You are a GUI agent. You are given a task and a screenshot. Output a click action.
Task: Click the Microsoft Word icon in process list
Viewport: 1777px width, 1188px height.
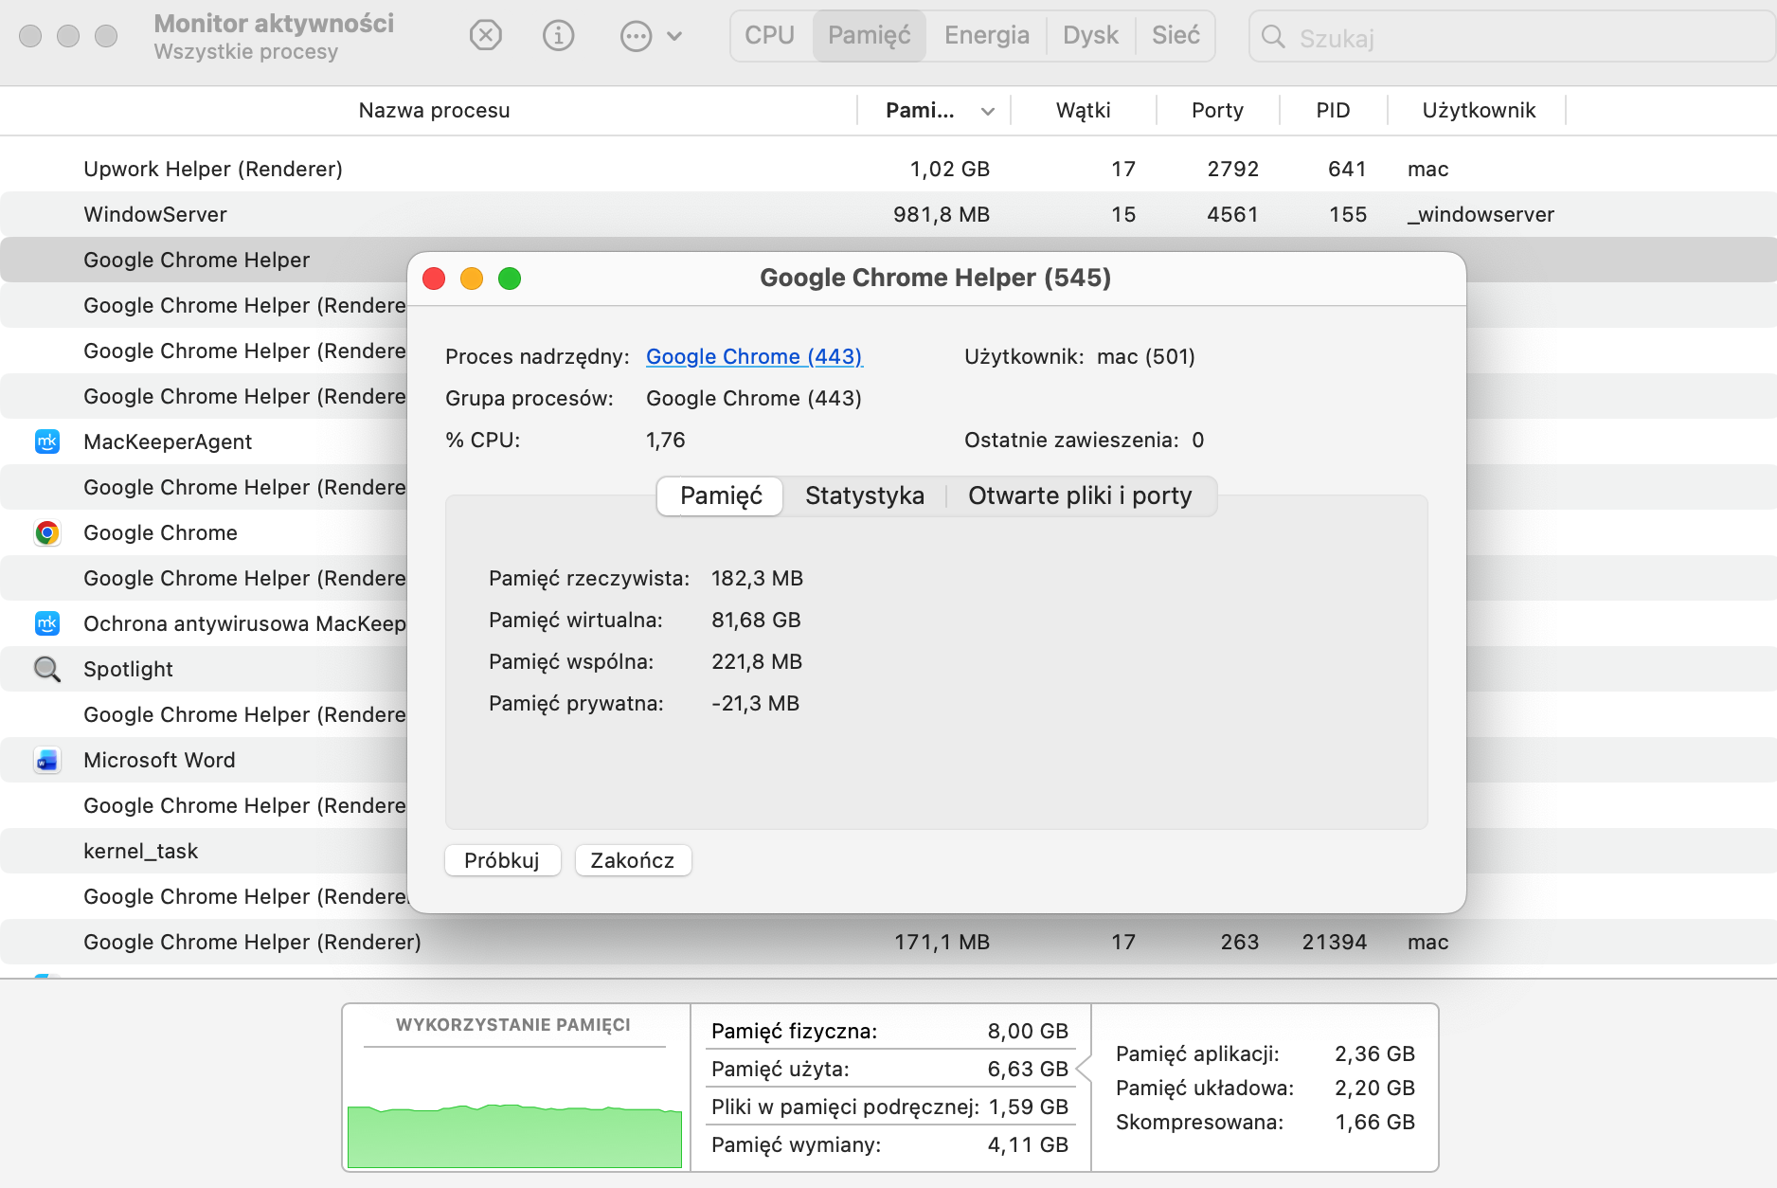click(47, 760)
